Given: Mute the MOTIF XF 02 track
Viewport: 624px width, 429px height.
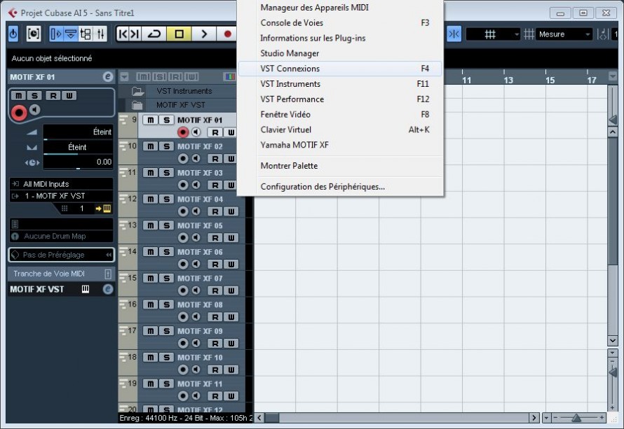Looking at the screenshot, I should click(150, 146).
